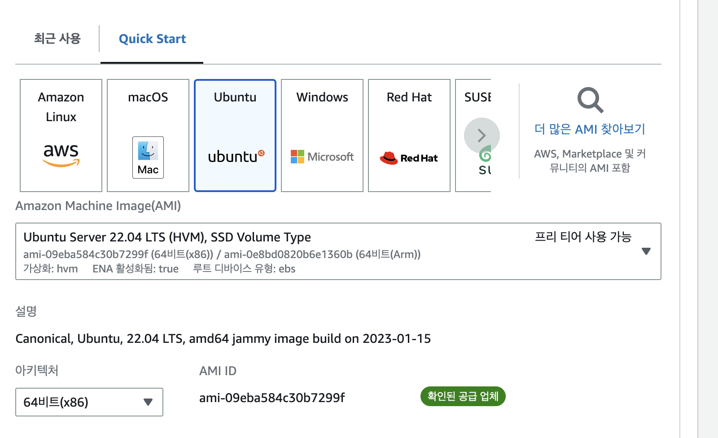Click the 확인된 공급 업체 badge
Image resolution: width=718 pixels, height=438 pixels.
point(463,396)
